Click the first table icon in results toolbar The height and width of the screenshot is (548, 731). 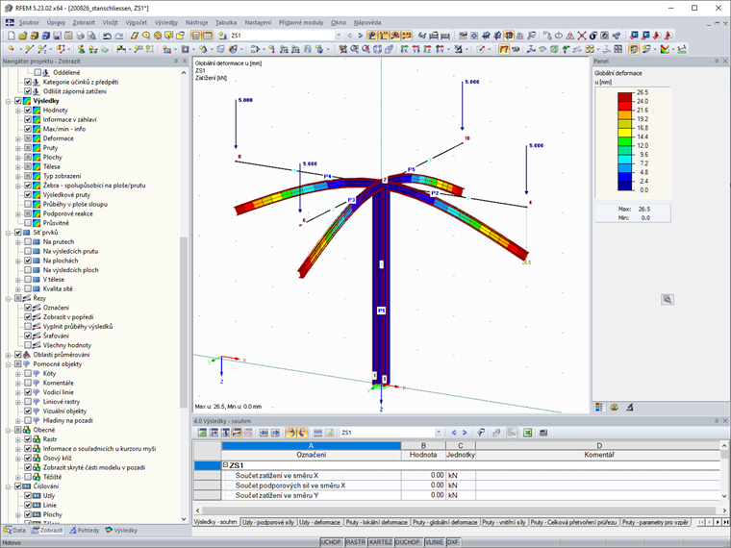[202, 433]
